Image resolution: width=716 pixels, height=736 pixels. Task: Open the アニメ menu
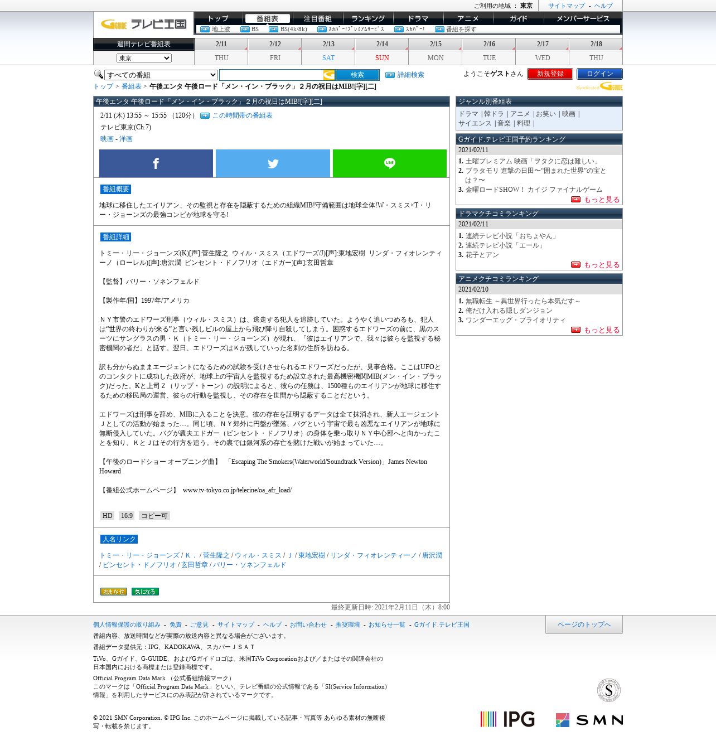click(468, 18)
